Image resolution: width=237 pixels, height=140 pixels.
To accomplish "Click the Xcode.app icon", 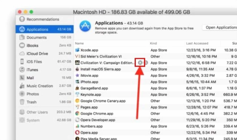I will pos(77,50).
